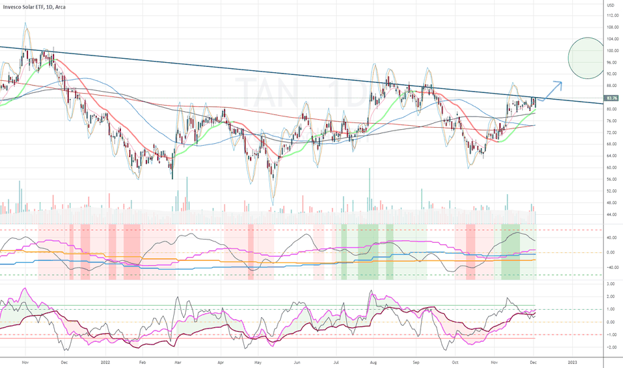The height and width of the screenshot is (368, 623).
Task: Click the Oct time axis label
Action: [x=455, y=363]
